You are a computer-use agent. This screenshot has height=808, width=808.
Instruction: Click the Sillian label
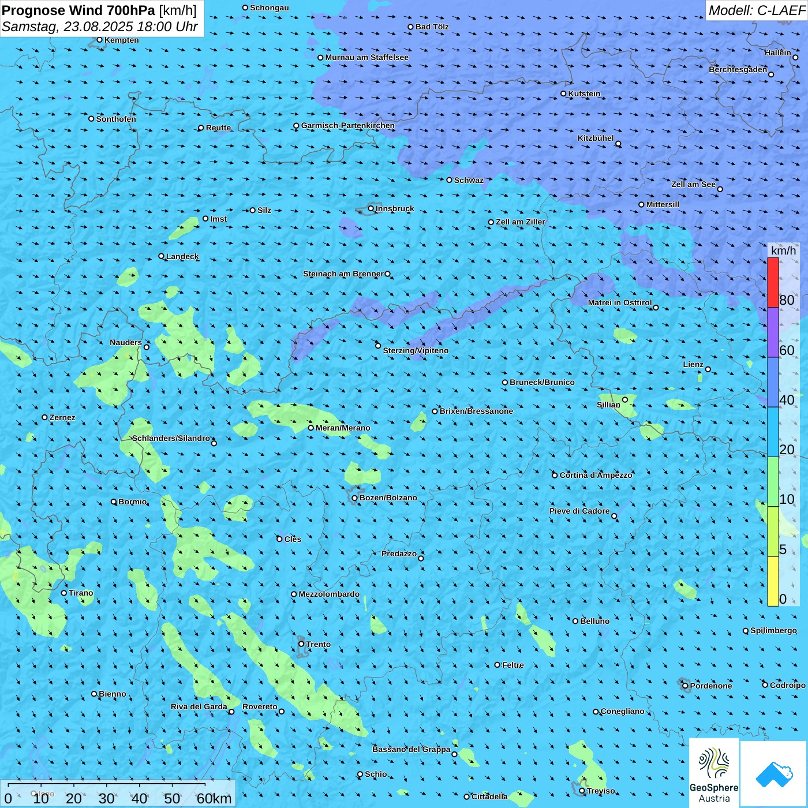[x=608, y=405]
